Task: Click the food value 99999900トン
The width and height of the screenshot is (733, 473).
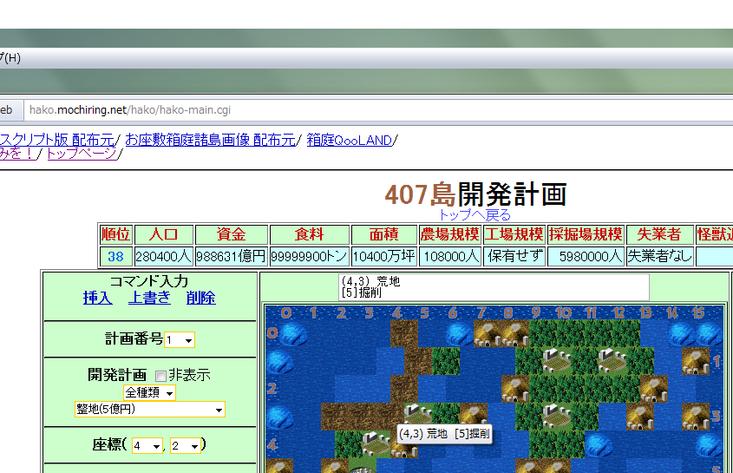Action: click(x=309, y=256)
